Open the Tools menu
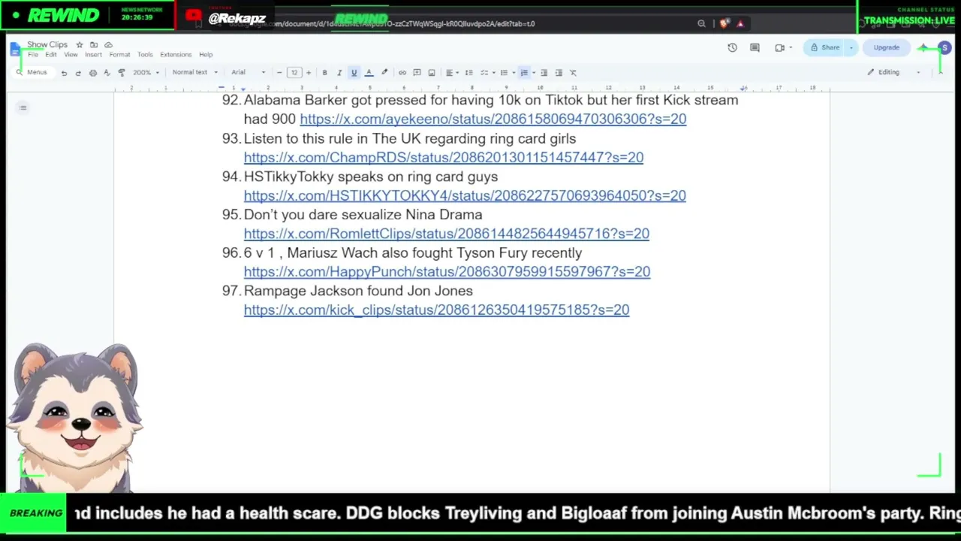Image resolution: width=961 pixels, height=541 pixels. 145,55
